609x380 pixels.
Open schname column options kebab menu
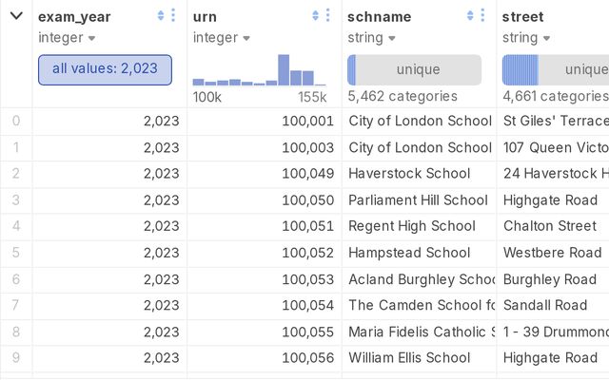tap(482, 15)
